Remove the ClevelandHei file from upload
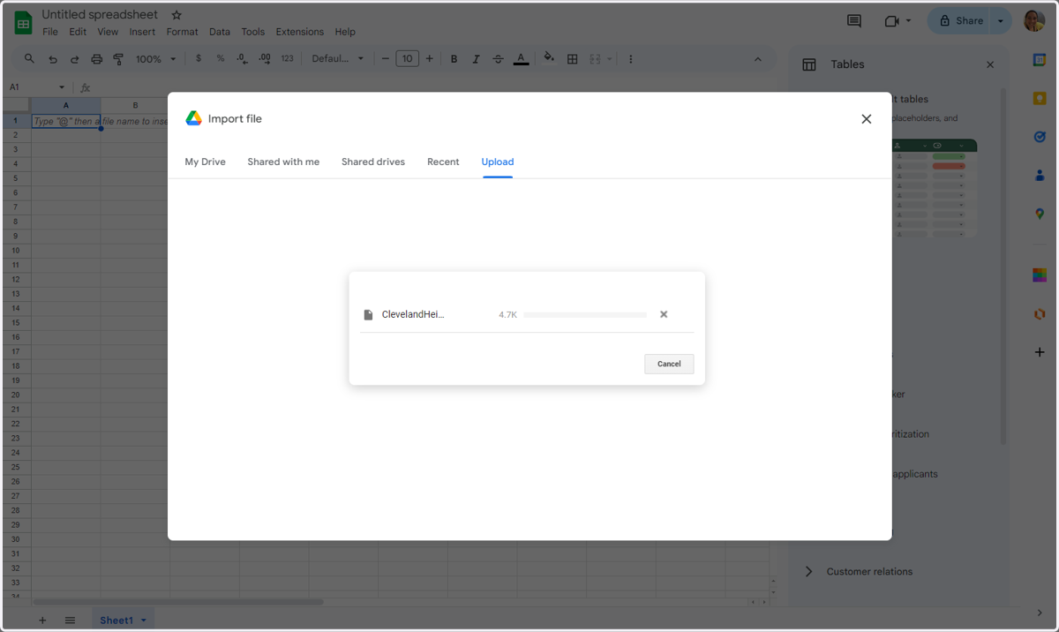Screen dimensions: 1059x632 coord(664,314)
